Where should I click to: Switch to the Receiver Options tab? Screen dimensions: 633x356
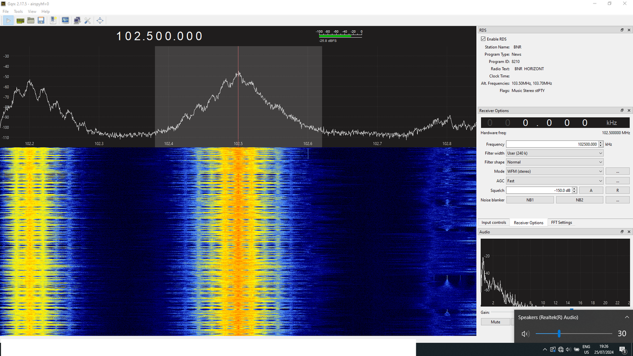click(x=529, y=222)
